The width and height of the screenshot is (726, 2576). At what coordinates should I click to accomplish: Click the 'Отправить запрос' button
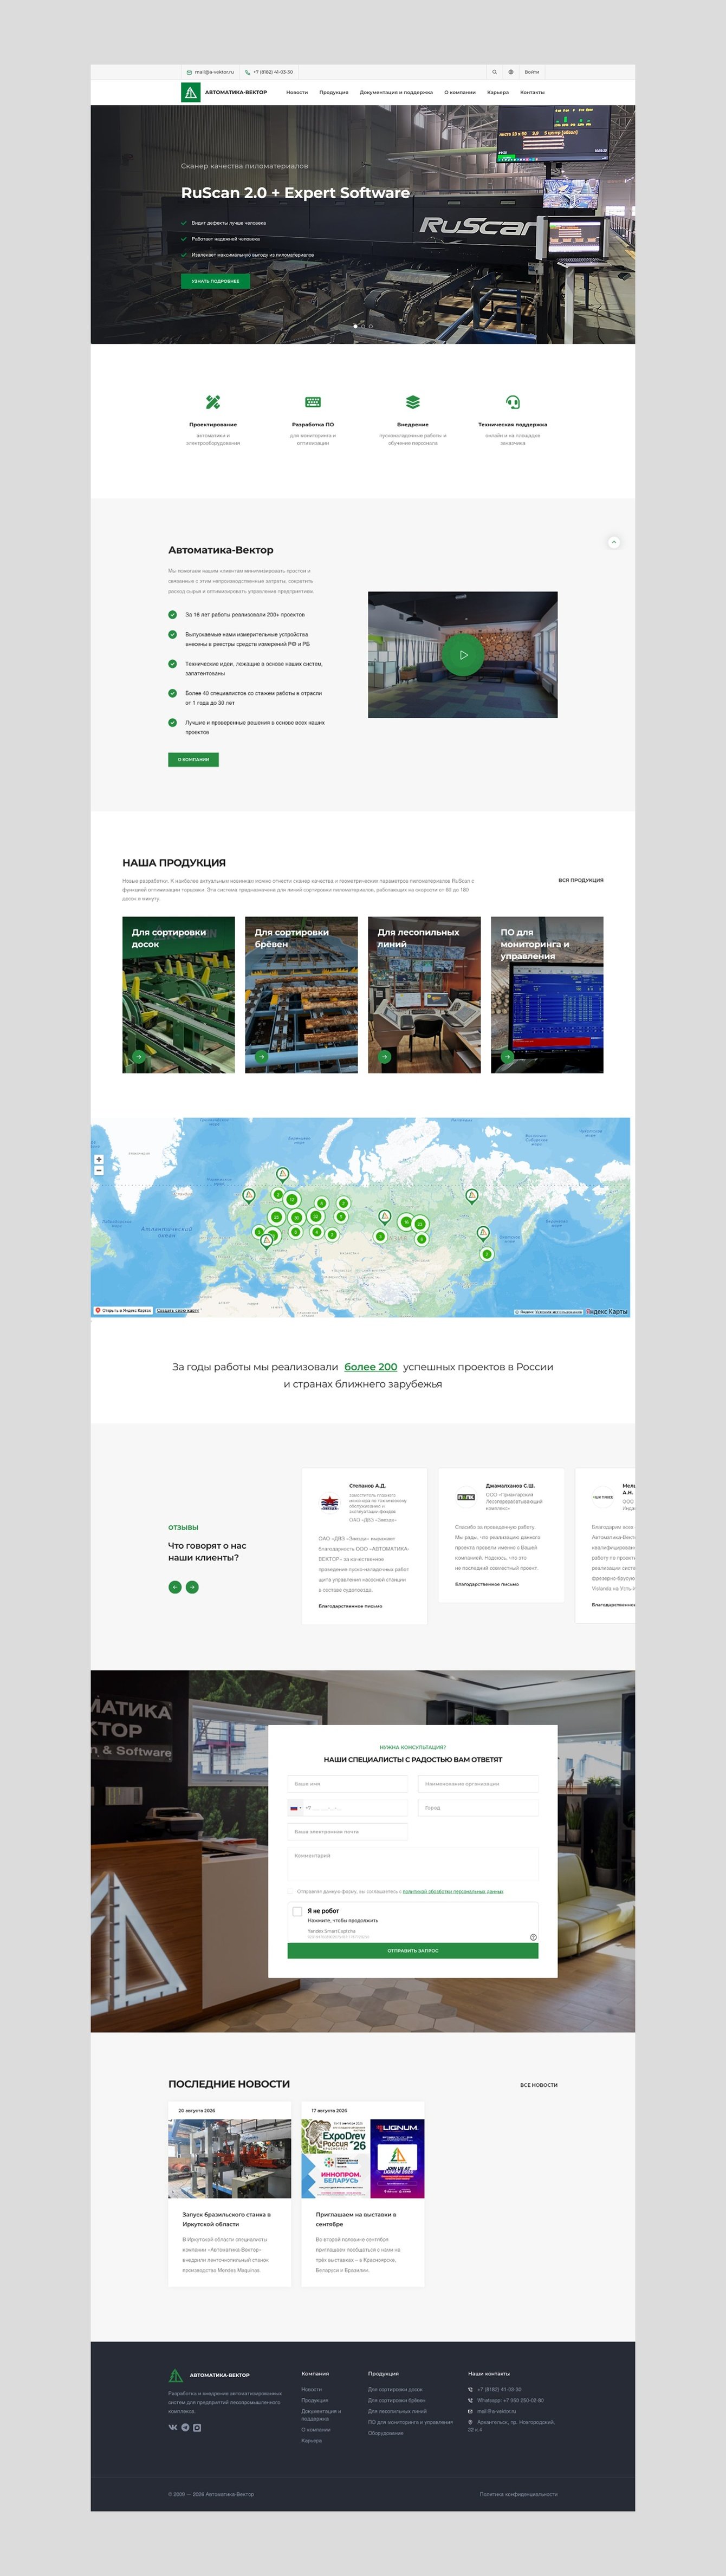point(413,1951)
